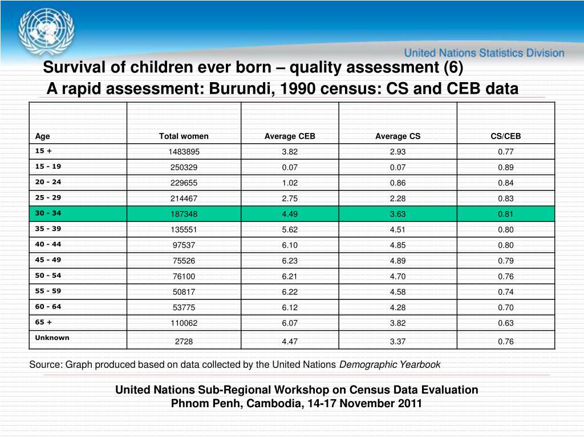Click average CS value 3.37
This screenshot has width=584, height=438.
(x=398, y=342)
